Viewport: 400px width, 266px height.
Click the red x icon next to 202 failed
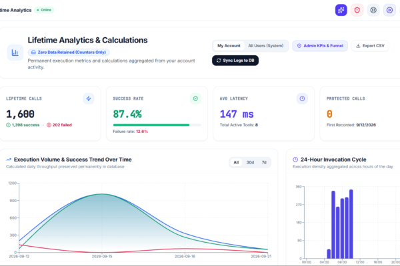[49, 125]
